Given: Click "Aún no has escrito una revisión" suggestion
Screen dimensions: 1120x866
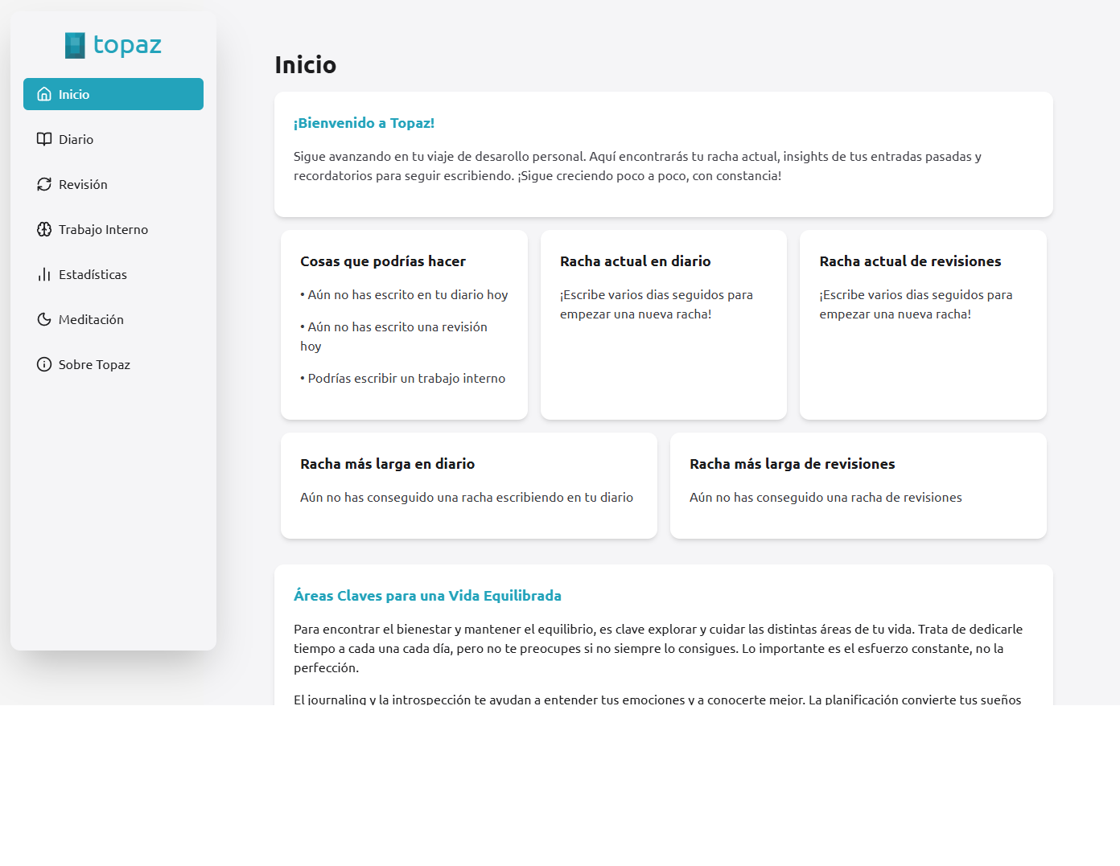Looking at the screenshot, I should 397,327.
